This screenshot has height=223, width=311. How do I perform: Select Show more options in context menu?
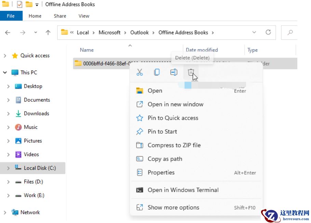click(x=173, y=207)
